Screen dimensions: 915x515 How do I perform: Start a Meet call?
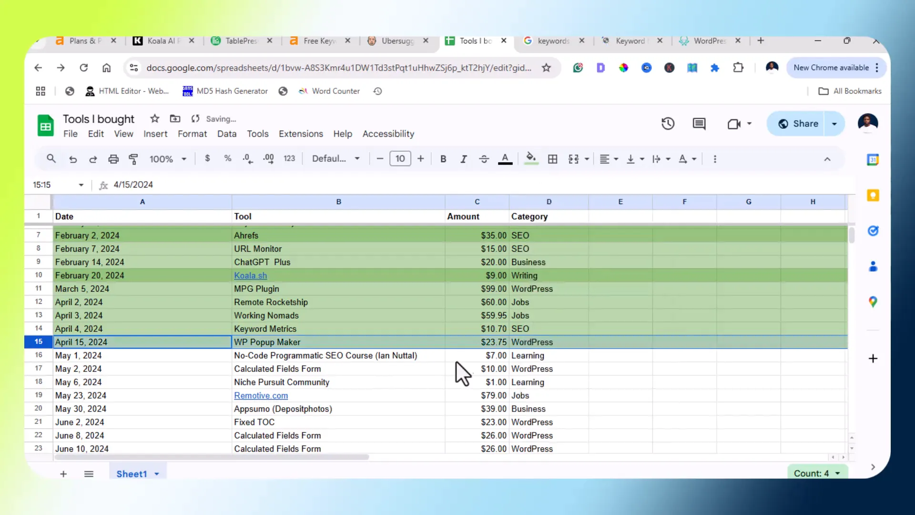click(734, 124)
